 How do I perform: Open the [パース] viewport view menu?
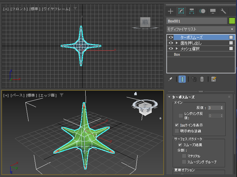coord(18,95)
